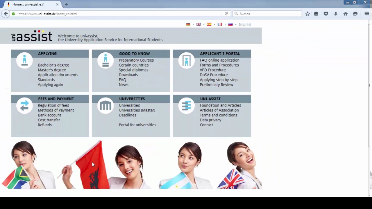Choose the Spanish flag language icon

pos(209,24)
